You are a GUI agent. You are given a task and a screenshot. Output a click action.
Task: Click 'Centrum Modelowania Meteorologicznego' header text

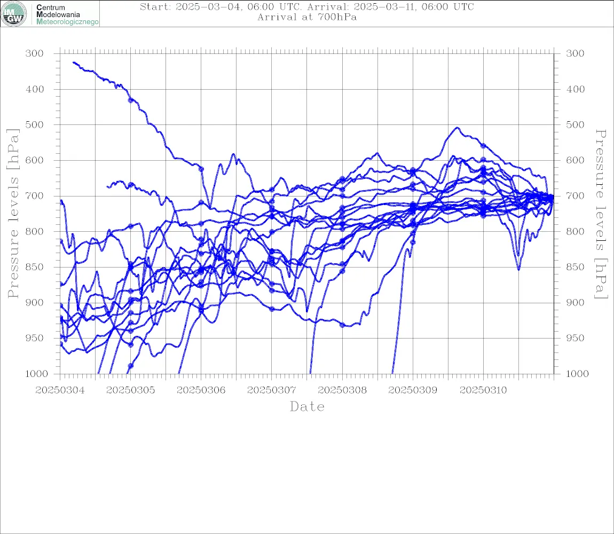tap(67, 14)
